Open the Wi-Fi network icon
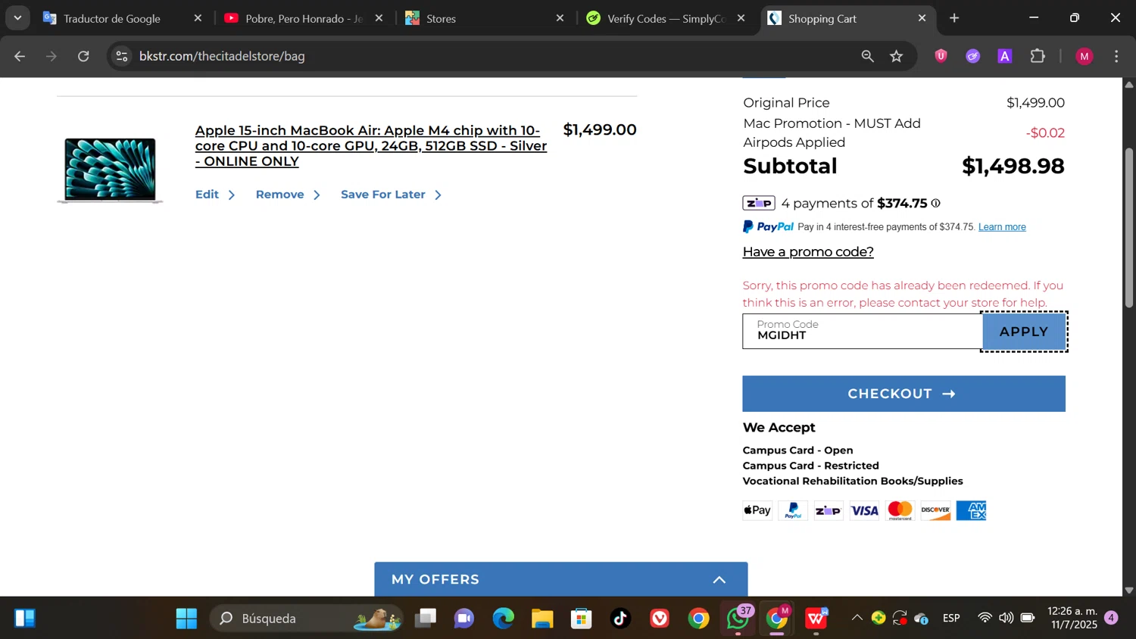Viewport: 1136px width, 639px height. [x=985, y=619]
